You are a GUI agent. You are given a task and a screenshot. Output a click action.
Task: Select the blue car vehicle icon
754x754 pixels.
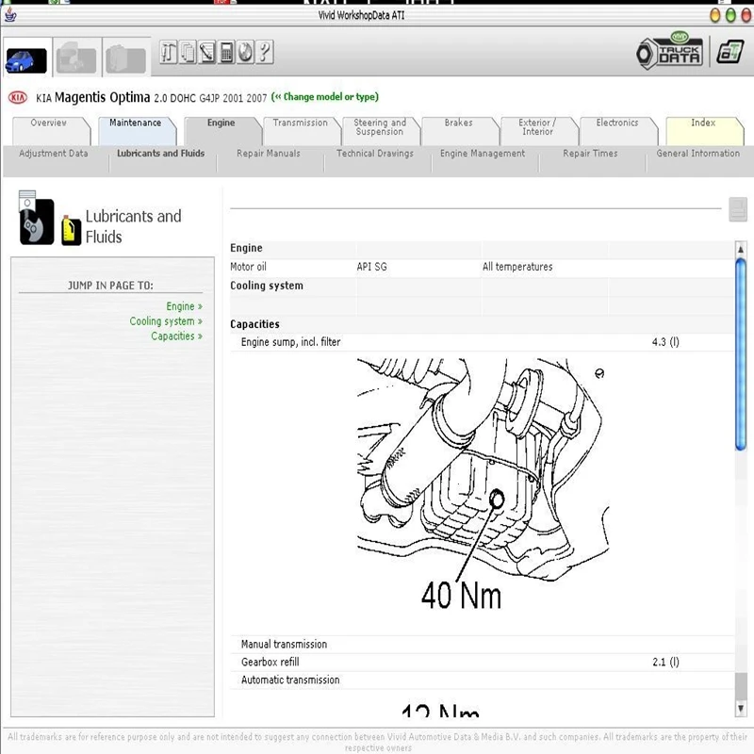[26, 60]
